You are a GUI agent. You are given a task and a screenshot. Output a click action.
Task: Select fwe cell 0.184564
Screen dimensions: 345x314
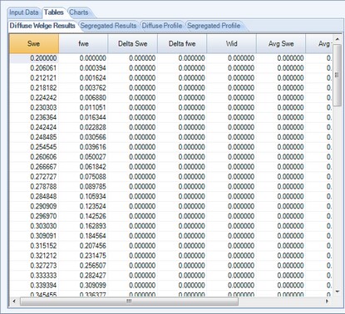83,236
